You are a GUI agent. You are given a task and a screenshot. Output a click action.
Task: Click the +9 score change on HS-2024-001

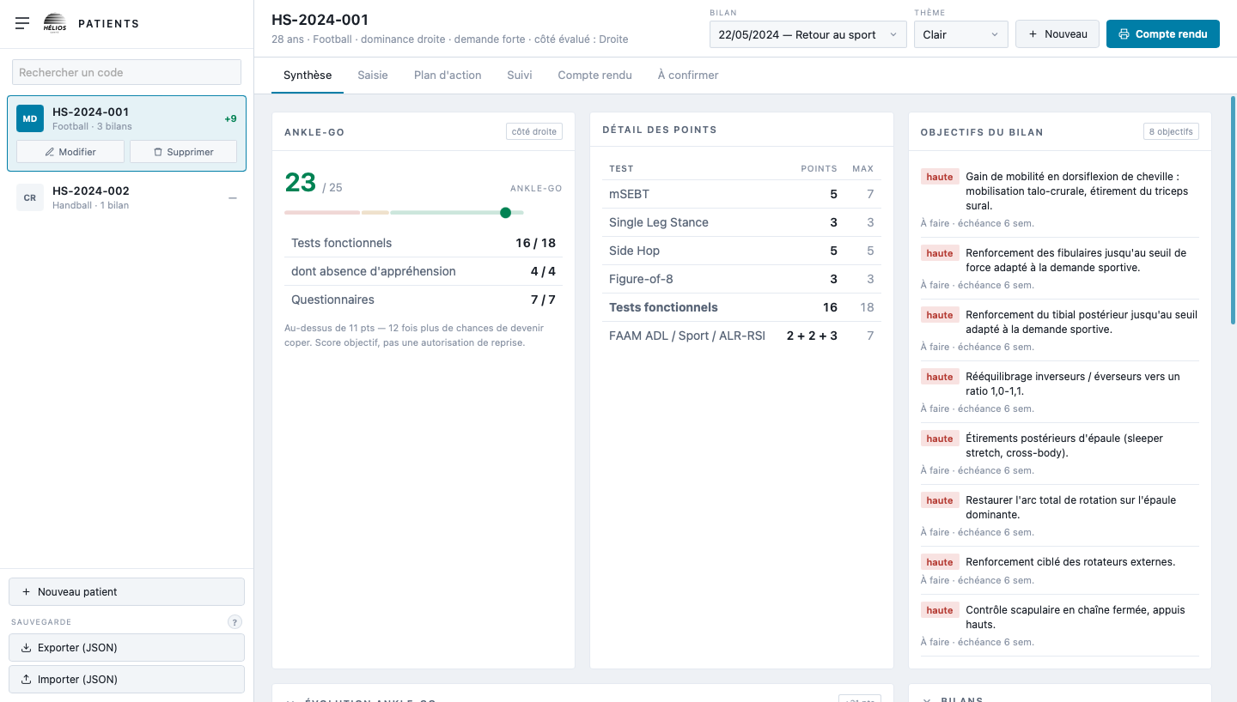[230, 119]
